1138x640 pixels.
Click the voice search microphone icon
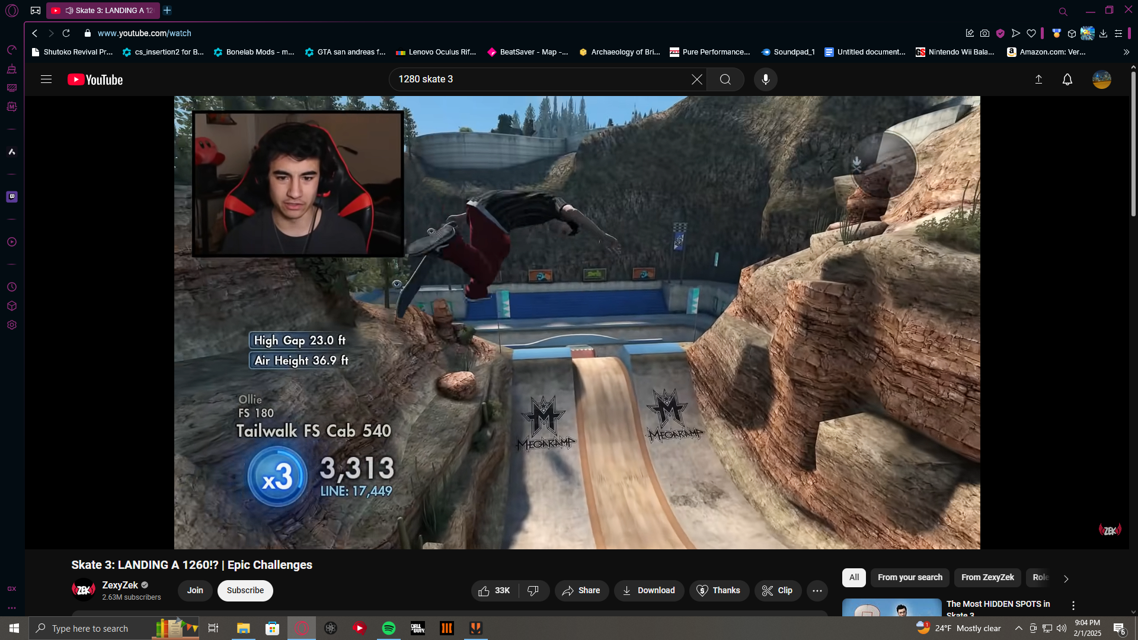765,79
